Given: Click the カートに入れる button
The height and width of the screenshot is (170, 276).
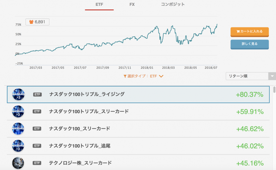Looking at the screenshot, I should pos(249,32).
